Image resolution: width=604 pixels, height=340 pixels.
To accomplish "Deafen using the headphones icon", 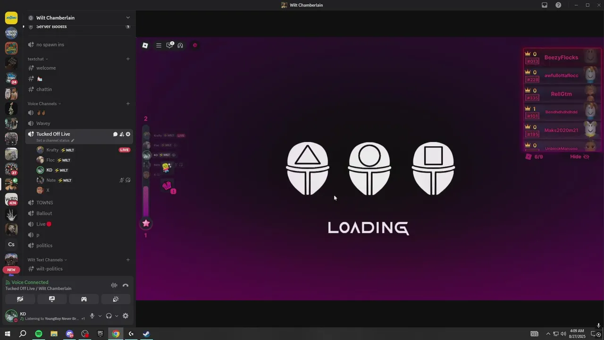I will (109, 316).
